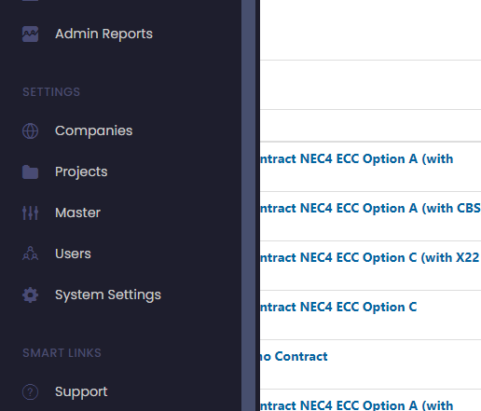The height and width of the screenshot is (411, 481).
Task: Open the contract link 'Option C (with X22'
Action: click(x=370, y=257)
